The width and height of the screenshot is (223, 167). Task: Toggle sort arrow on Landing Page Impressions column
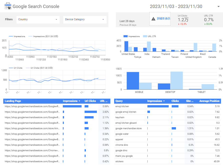click(x=79, y=101)
